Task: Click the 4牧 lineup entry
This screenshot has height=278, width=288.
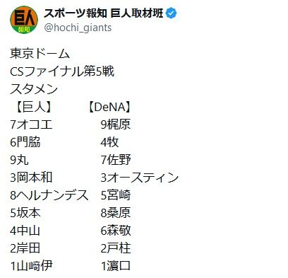Action: coord(109,142)
